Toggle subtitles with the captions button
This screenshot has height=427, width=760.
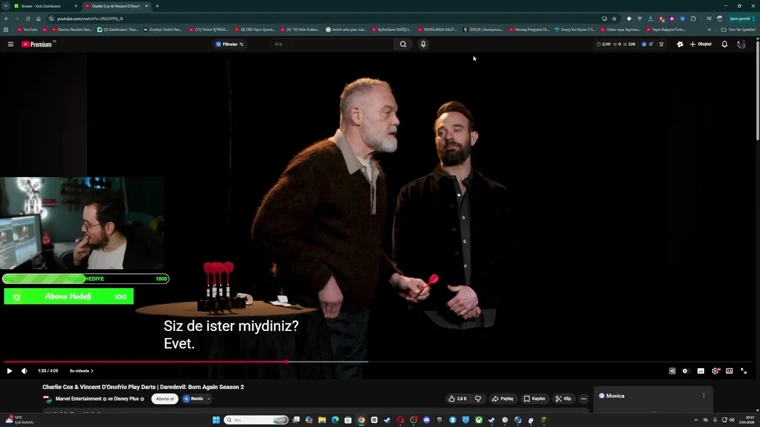click(x=701, y=371)
